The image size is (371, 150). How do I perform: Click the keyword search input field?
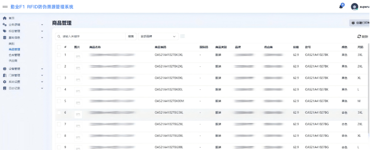(x=93, y=36)
